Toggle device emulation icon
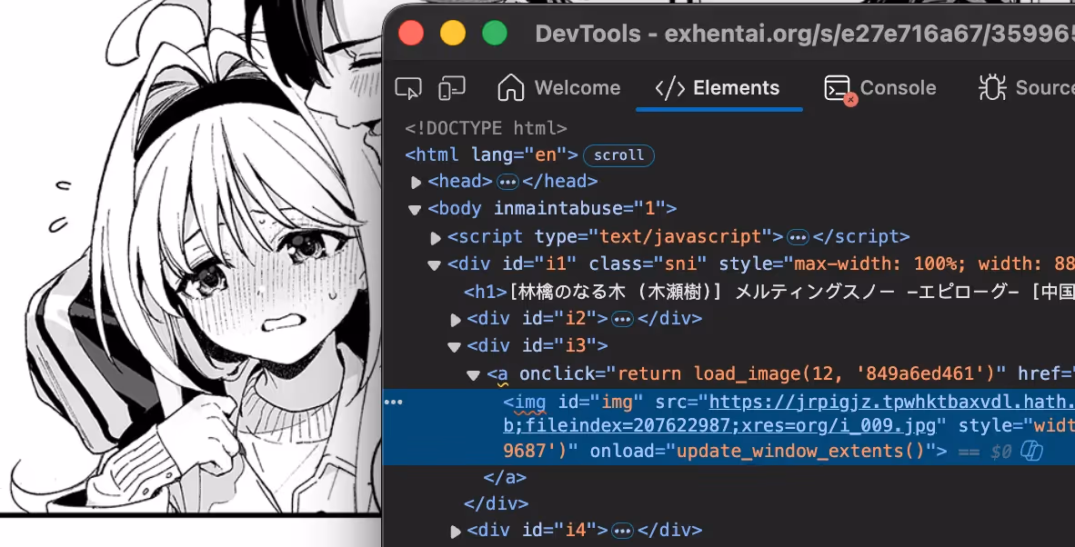Image resolution: width=1075 pixels, height=547 pixels. point(452,88)
